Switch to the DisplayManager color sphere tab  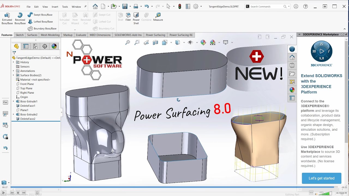(54, 46)
